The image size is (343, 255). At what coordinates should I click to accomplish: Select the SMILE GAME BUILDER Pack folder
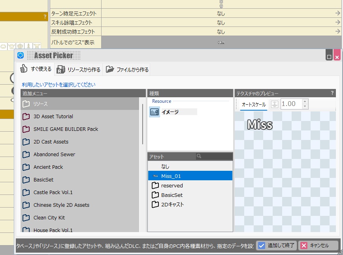click(x=80, y=129)
